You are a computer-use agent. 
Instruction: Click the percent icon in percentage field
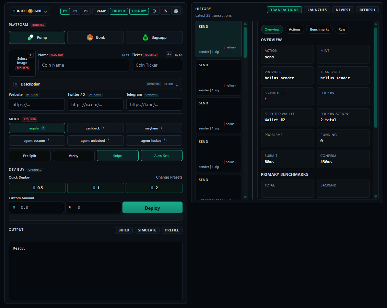pyautogui.click(x=70, y=207)
